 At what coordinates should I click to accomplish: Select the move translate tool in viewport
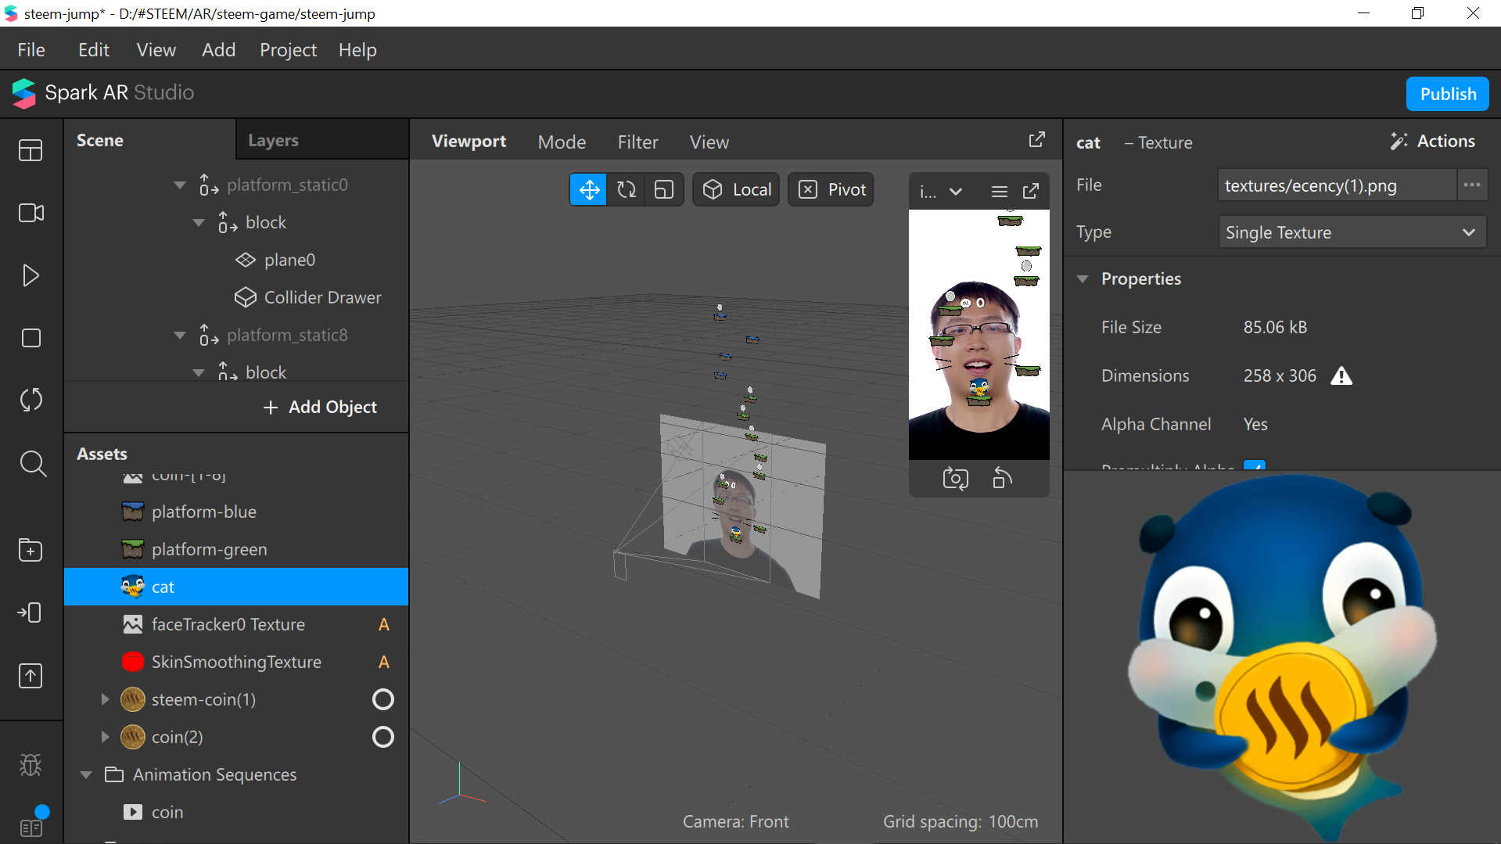coord(589,190)
